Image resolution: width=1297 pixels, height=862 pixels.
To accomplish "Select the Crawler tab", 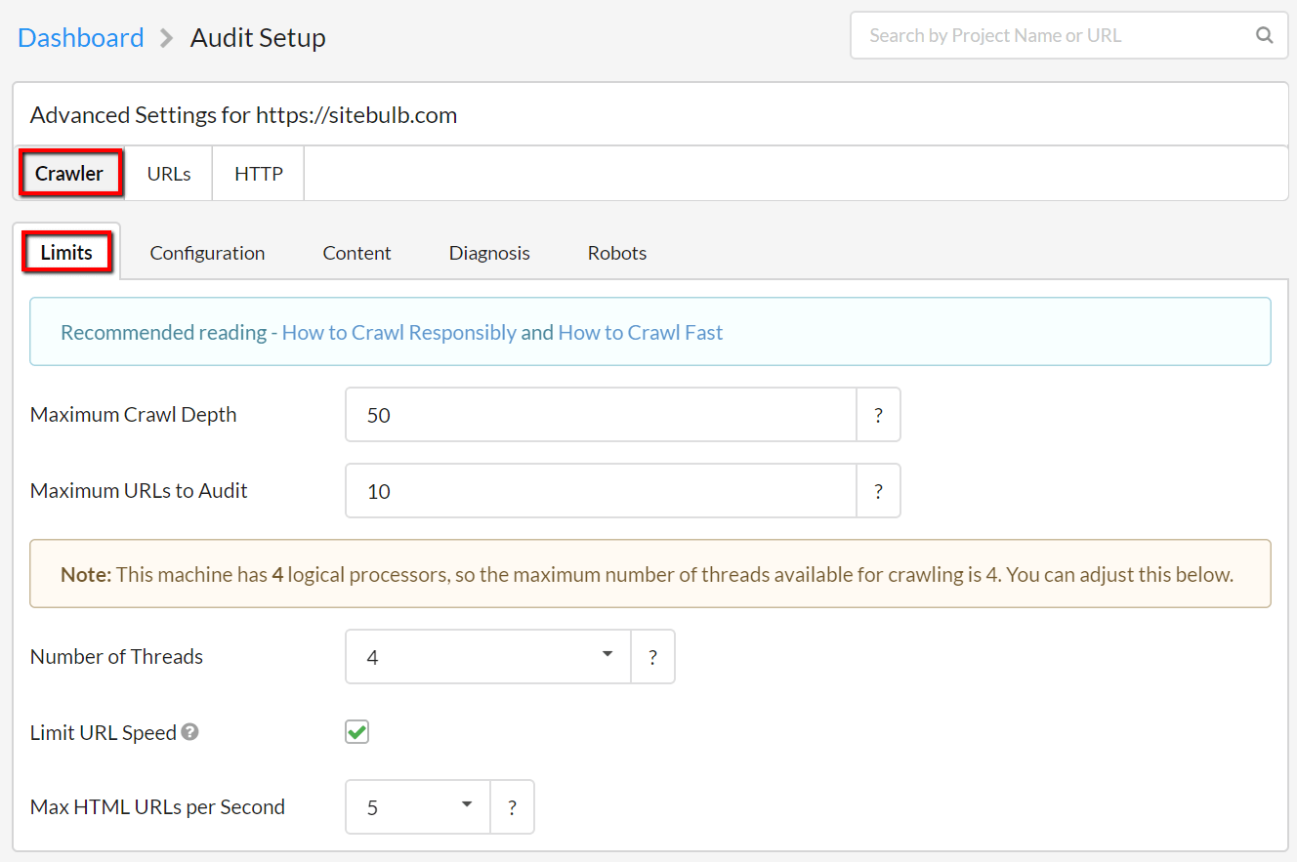I will tap(69, 174).
